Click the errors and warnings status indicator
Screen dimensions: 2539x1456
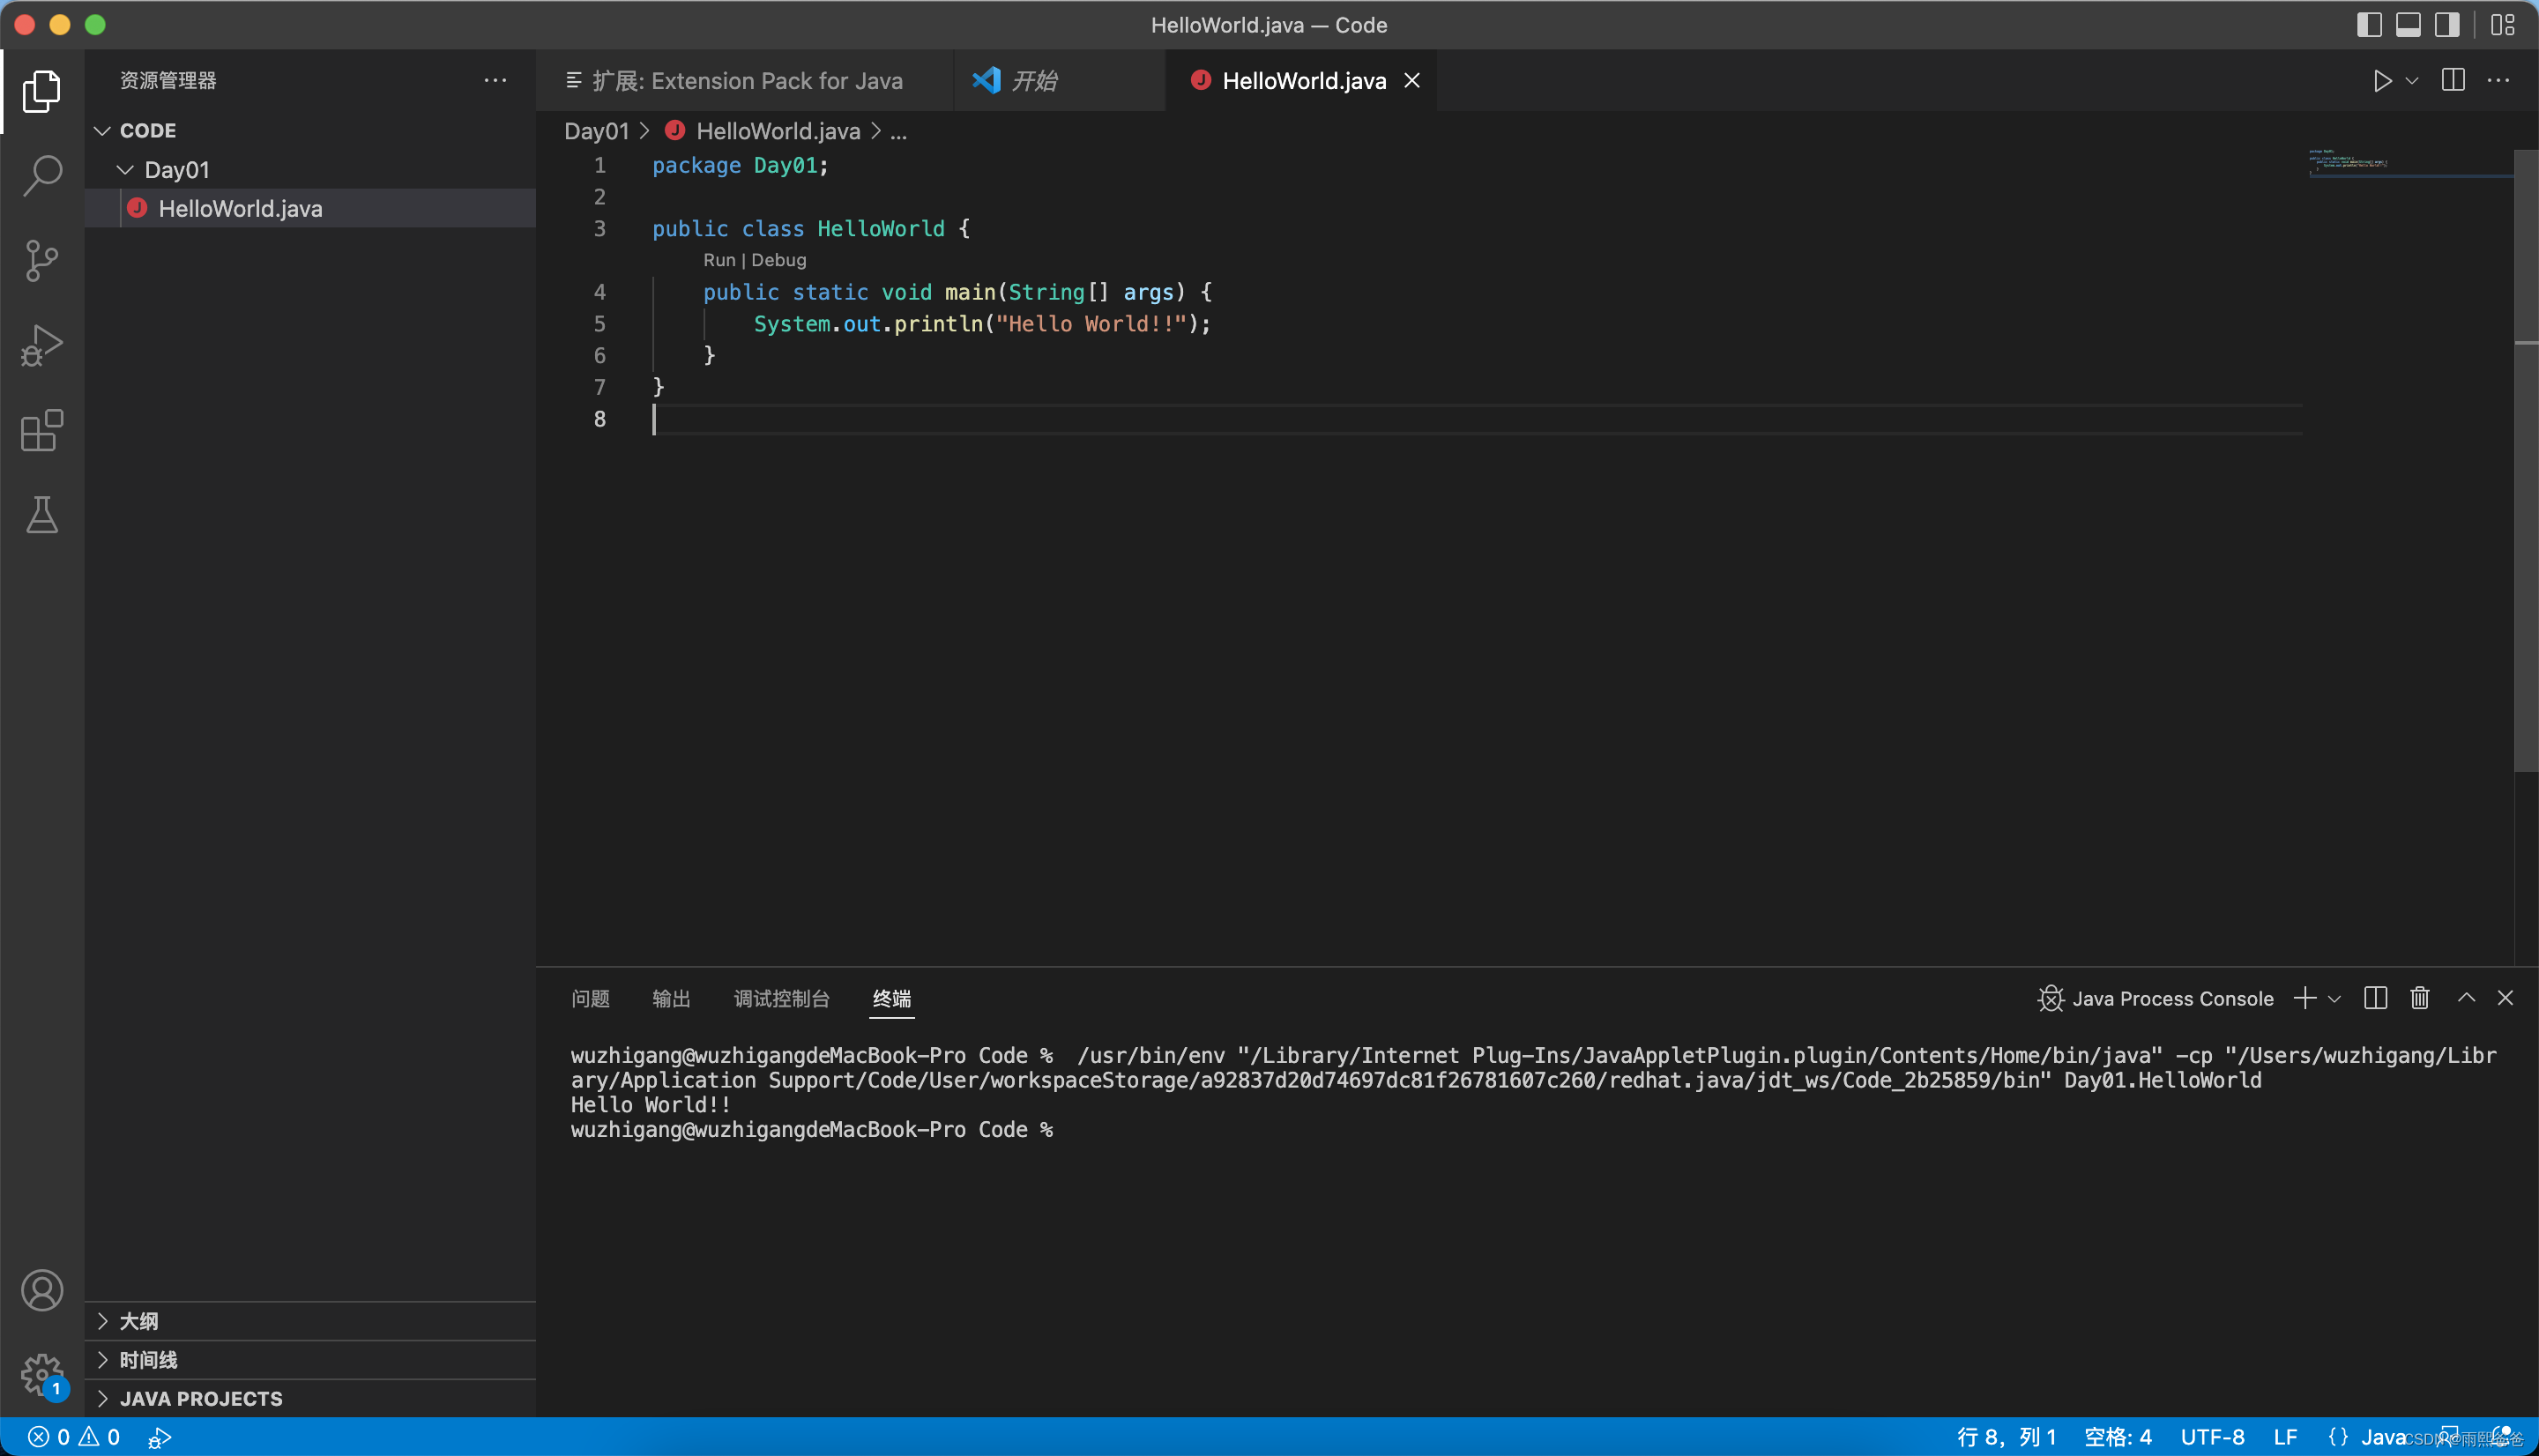tap(74, 1437)
